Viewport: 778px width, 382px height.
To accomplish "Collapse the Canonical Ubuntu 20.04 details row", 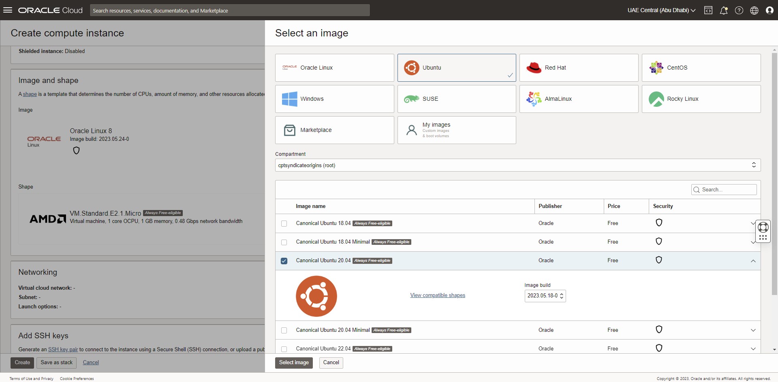I will (753, 261).
